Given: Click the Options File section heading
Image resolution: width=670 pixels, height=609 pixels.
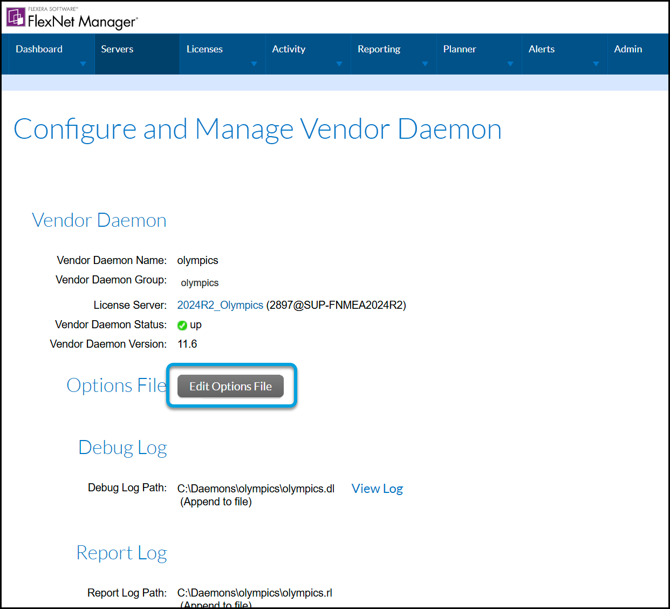Looking at the screenshot, I should [117, 385].
